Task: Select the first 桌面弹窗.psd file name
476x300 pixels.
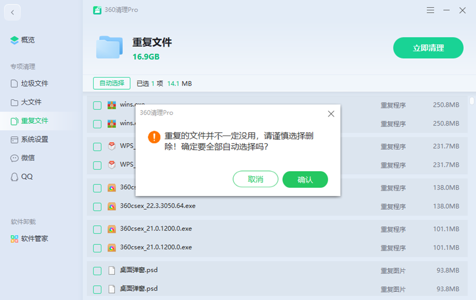Action: point(139,270)
